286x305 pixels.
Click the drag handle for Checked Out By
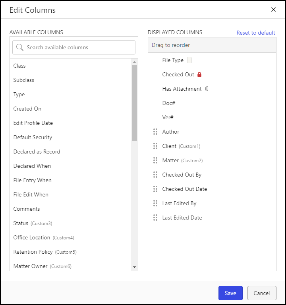tap(155, 175)
